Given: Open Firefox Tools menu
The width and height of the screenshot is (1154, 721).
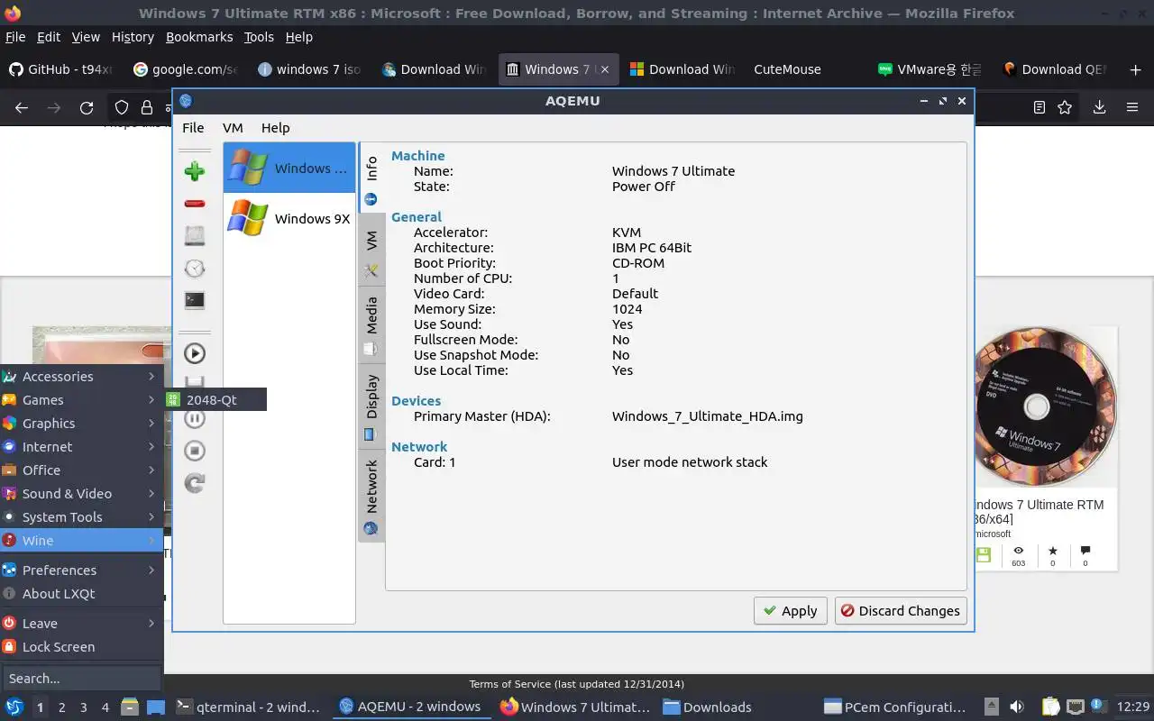Looking at the screenshot, I should 259,37.
